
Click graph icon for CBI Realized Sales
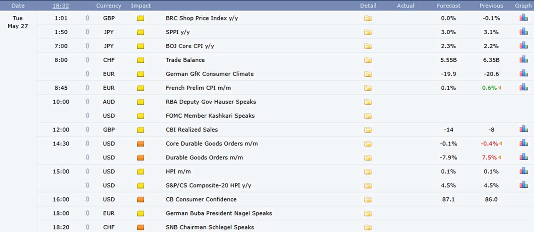click(x=523, y=129)
